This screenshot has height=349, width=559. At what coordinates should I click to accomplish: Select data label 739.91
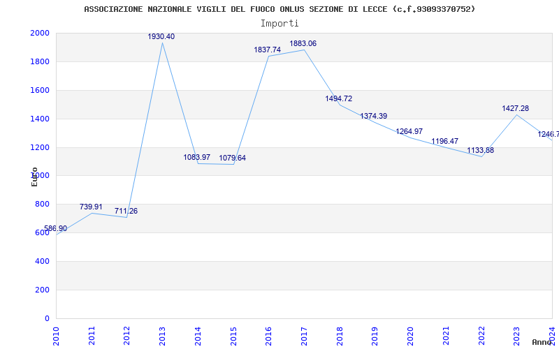click(x=91, y=207)
